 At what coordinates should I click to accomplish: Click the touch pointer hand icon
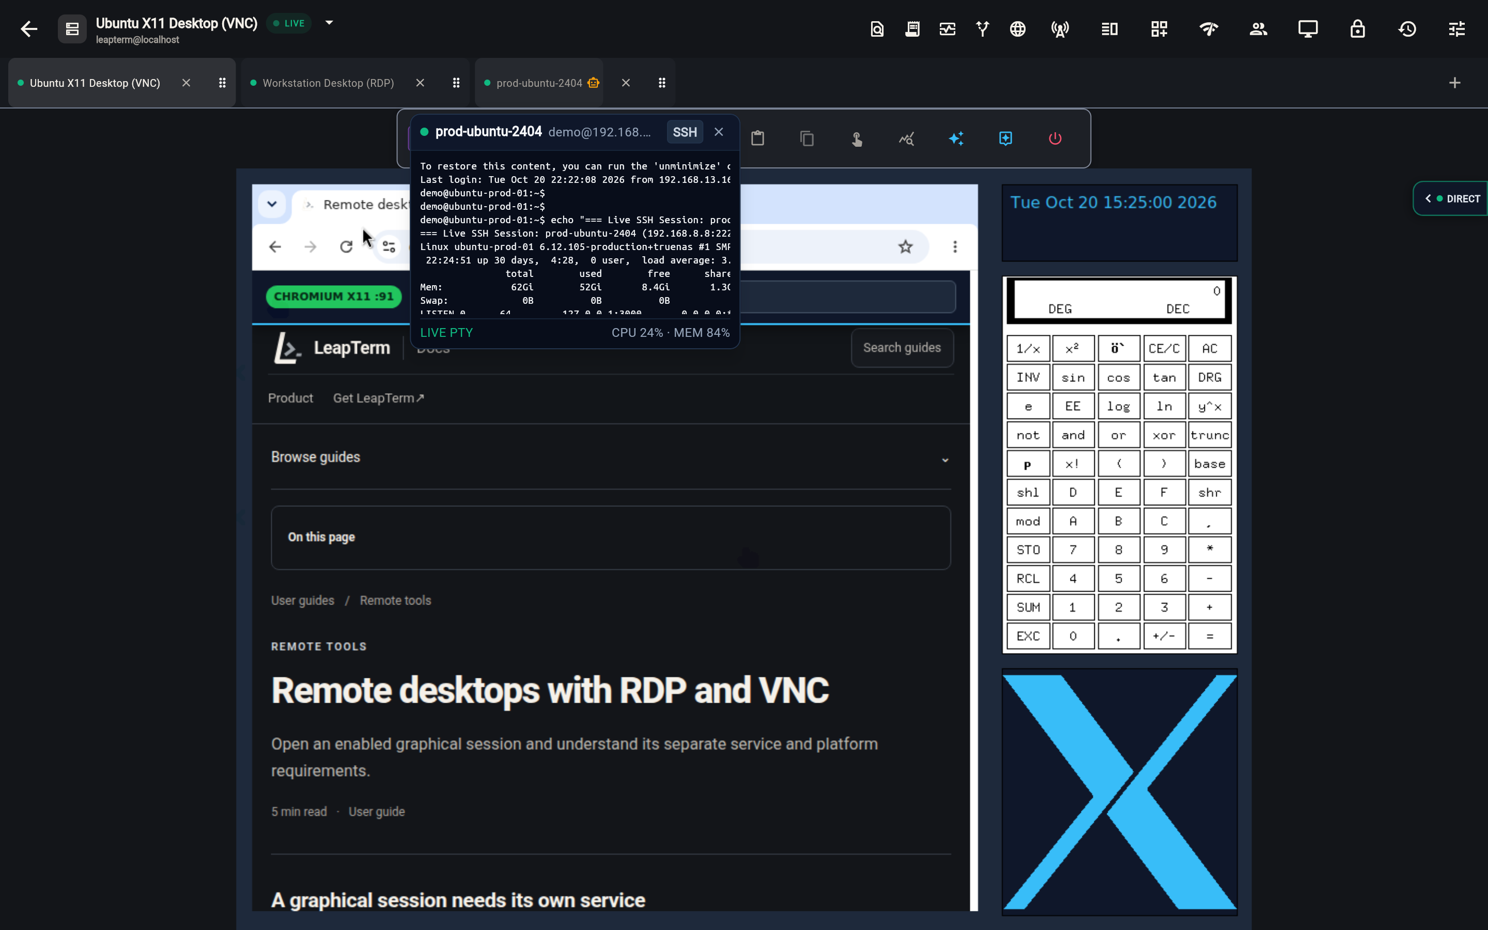point(857,138)
